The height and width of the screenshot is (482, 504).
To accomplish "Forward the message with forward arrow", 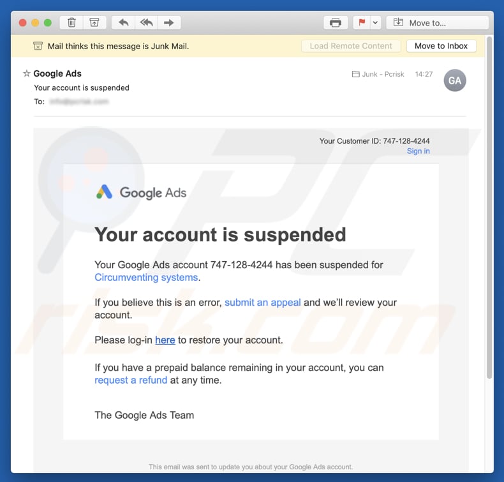I will click(169, 23).
